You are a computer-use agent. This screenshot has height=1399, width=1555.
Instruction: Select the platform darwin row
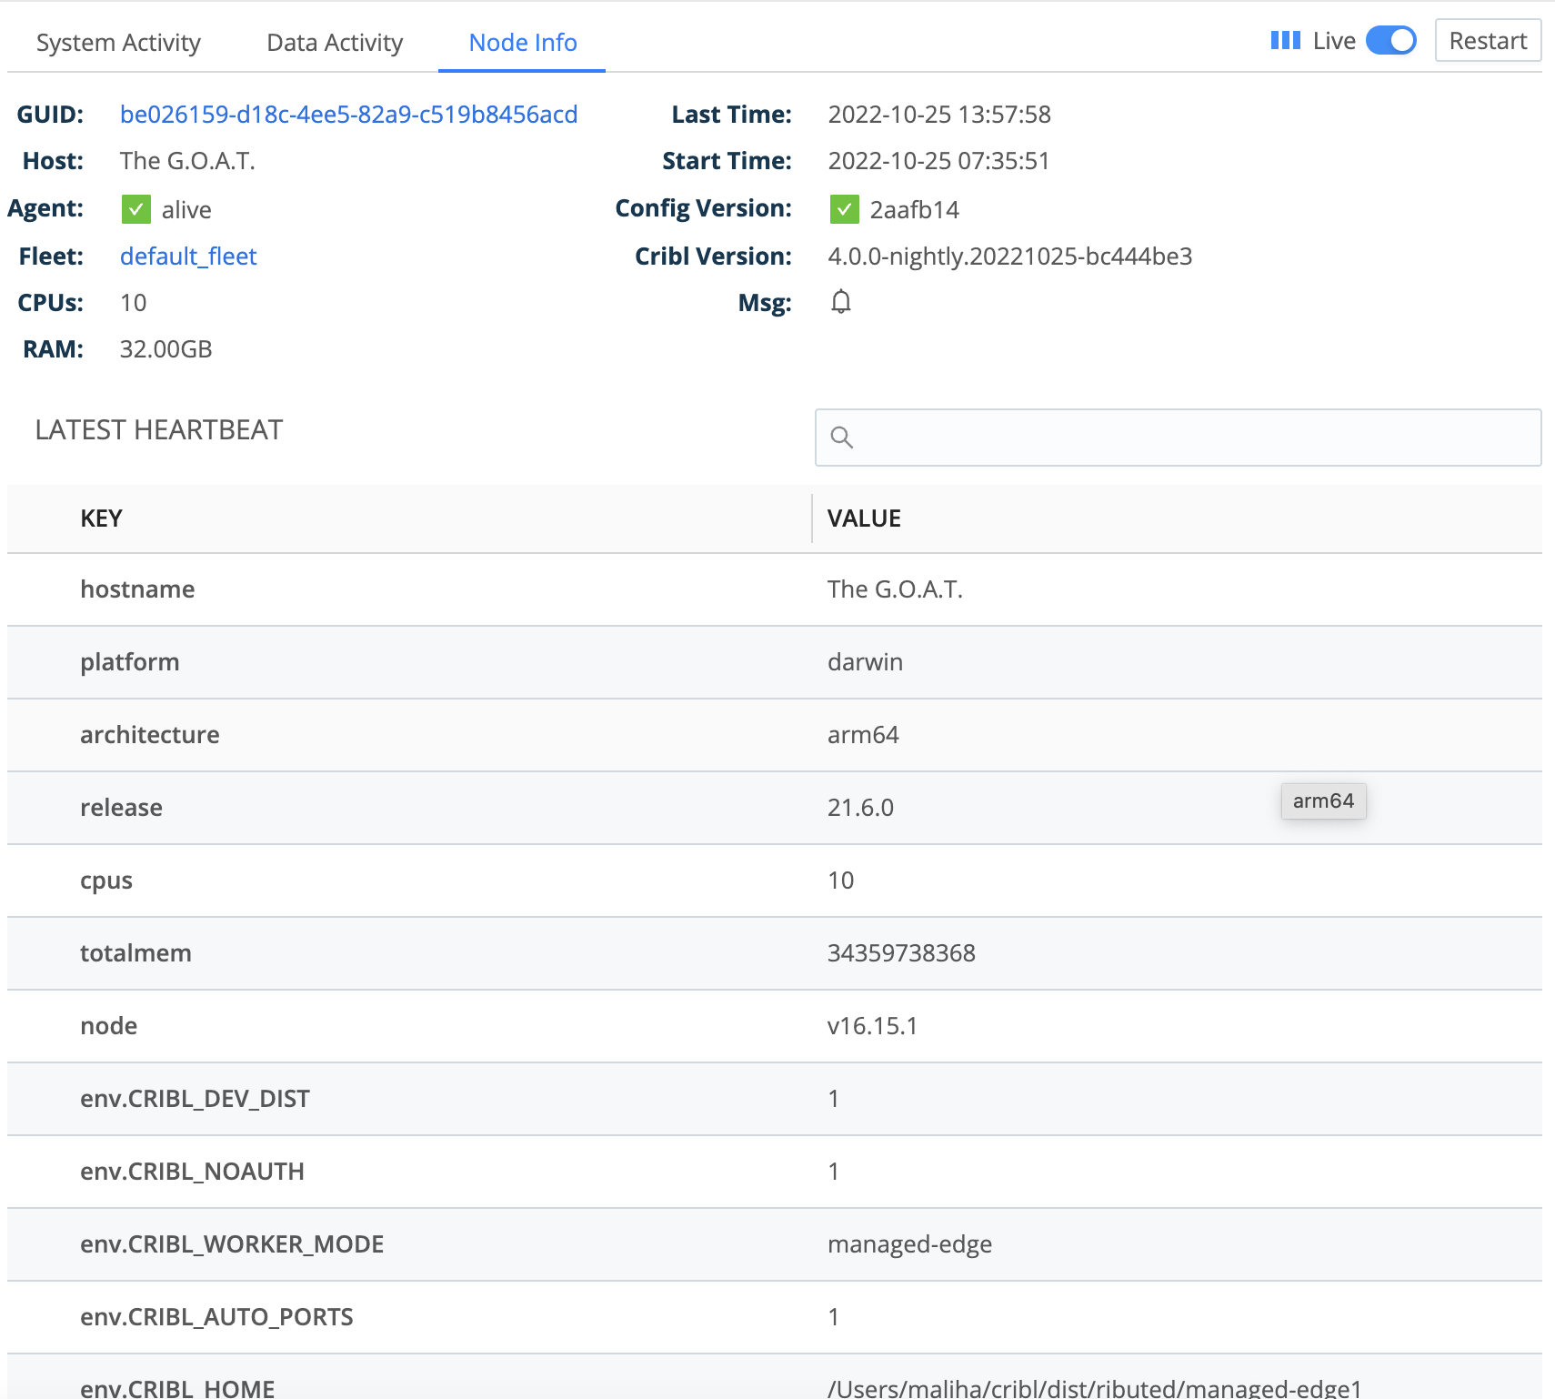(777, 662)
